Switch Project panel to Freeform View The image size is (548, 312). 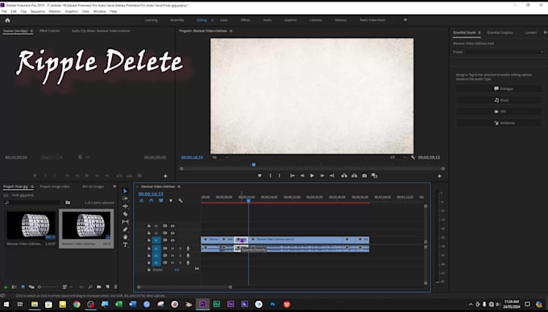(x=31, y=287)
